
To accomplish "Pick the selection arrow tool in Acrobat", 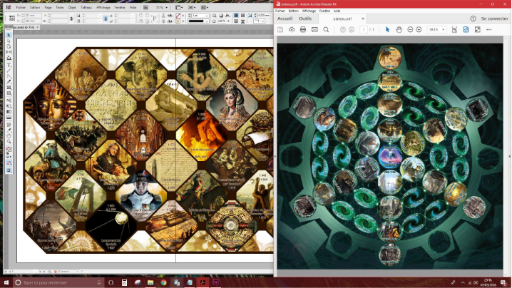I will (x=388, y=30).
